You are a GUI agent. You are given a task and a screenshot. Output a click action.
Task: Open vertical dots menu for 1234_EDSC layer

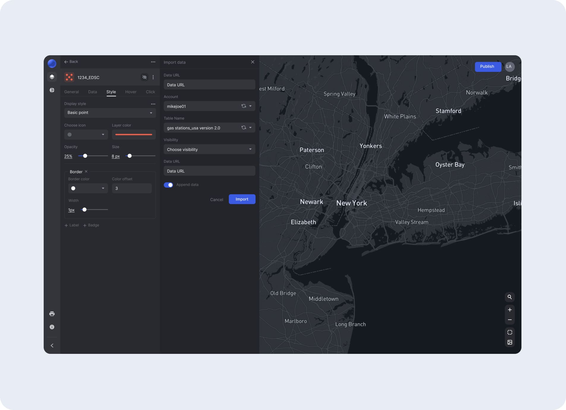point(153,77)
